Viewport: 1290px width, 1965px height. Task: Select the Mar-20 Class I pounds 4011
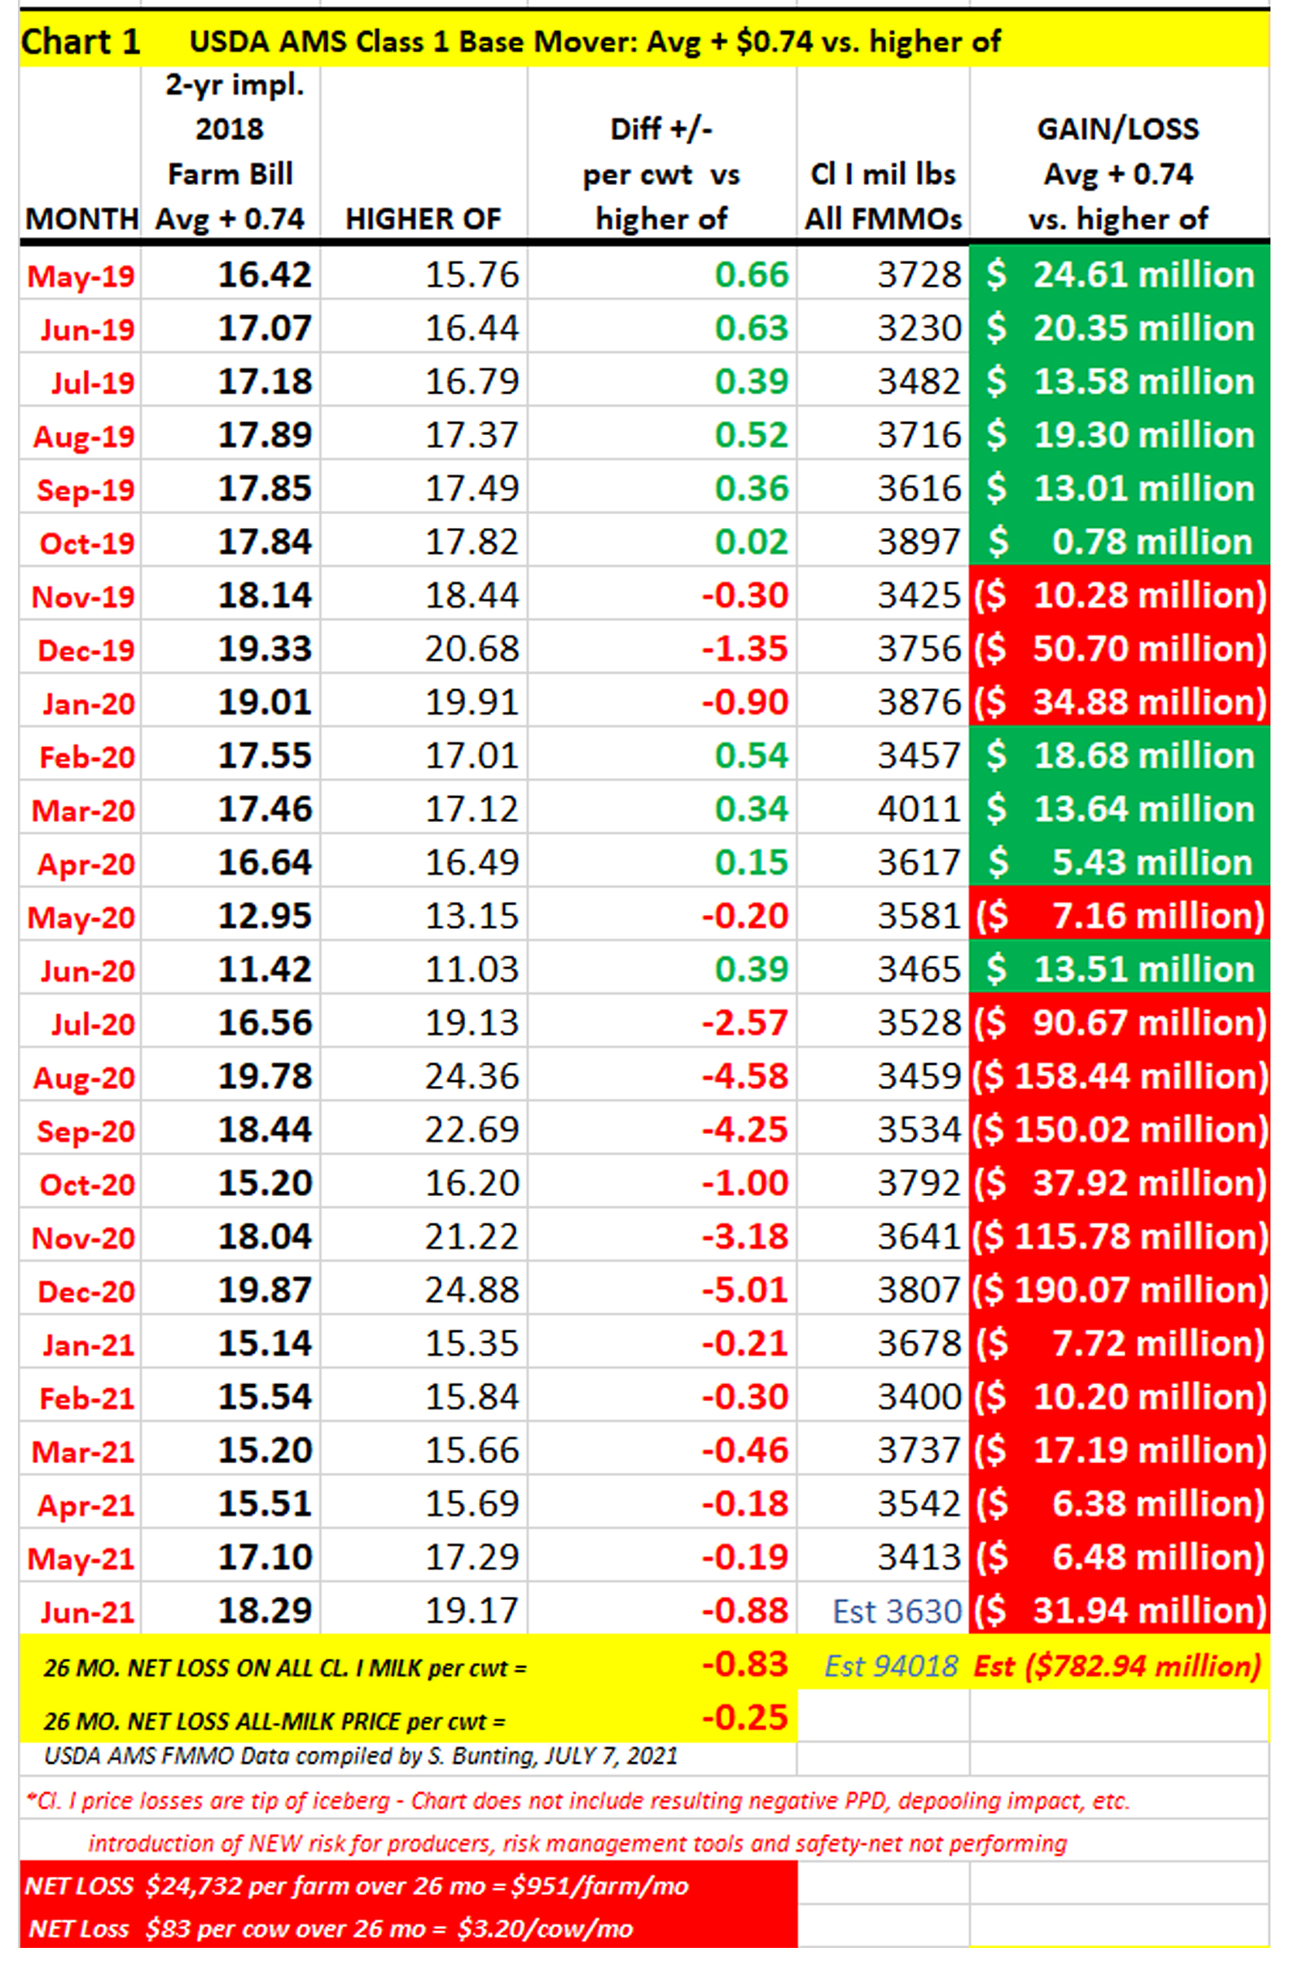pyautogui.click(x=919, y=809)
